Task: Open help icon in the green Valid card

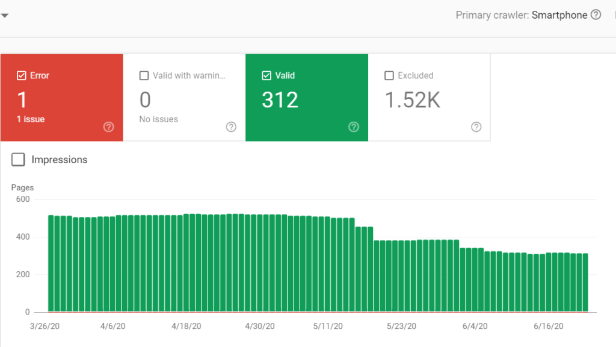Action: coord(354,127)
